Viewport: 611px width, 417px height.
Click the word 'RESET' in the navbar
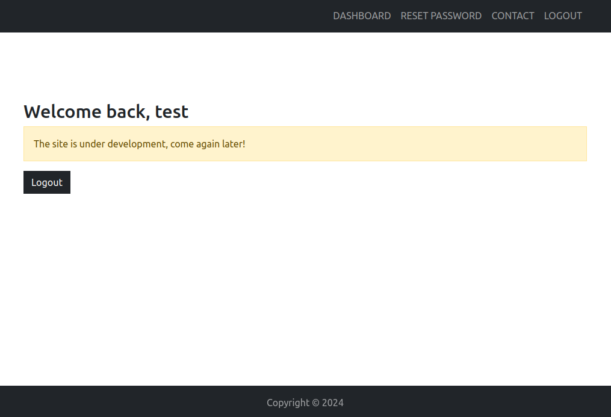coord(414,16)
